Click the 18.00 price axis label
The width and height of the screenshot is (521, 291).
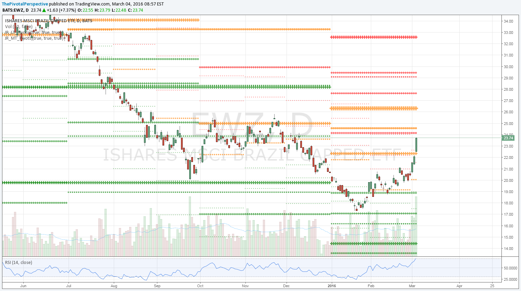(508, 203)
